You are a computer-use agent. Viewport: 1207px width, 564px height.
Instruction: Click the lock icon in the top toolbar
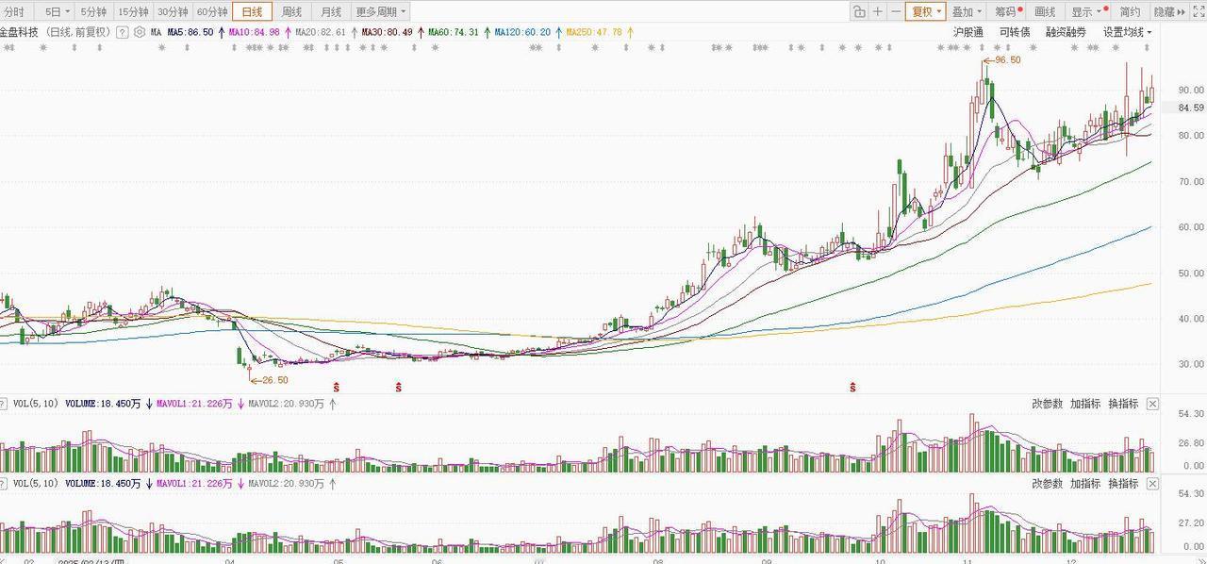point(859,12)
